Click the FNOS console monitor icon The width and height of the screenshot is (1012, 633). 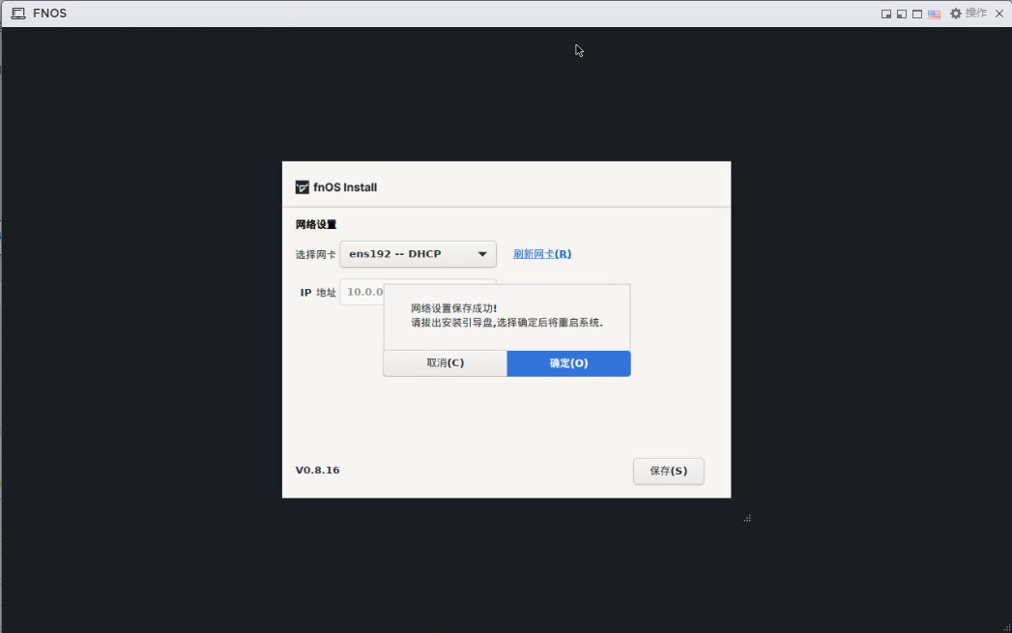18,14
